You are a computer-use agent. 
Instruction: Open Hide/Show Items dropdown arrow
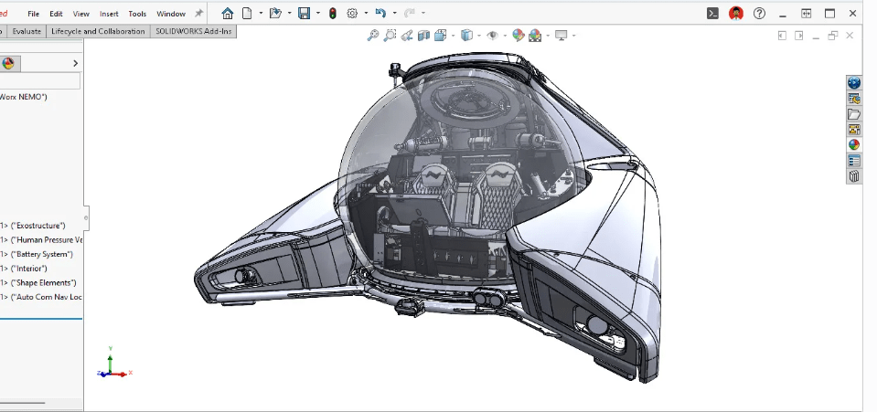[x=505, y=36]
